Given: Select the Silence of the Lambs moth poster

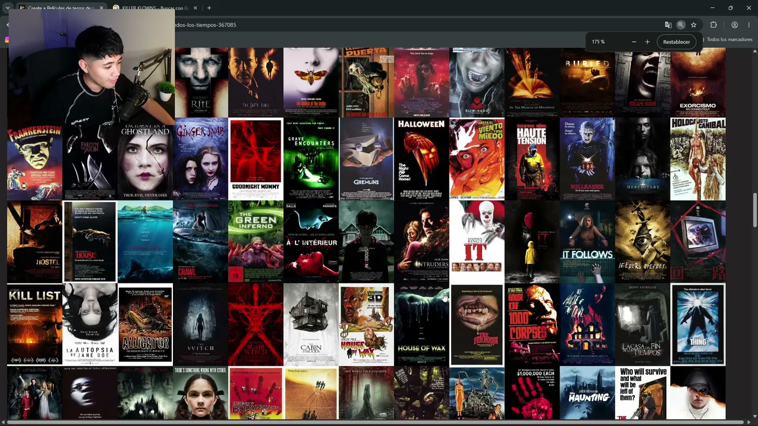Looking at the screenshot, I should (311, 82).
